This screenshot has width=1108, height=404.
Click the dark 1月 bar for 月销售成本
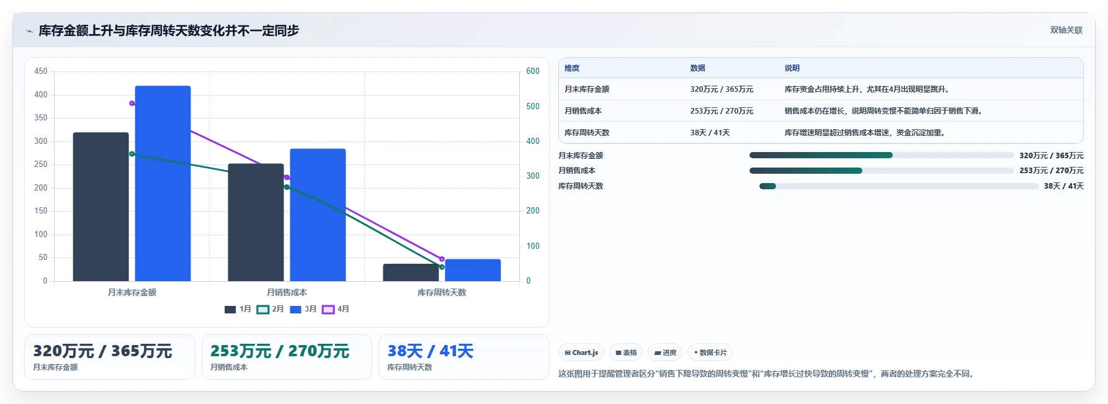pos(256,222)
